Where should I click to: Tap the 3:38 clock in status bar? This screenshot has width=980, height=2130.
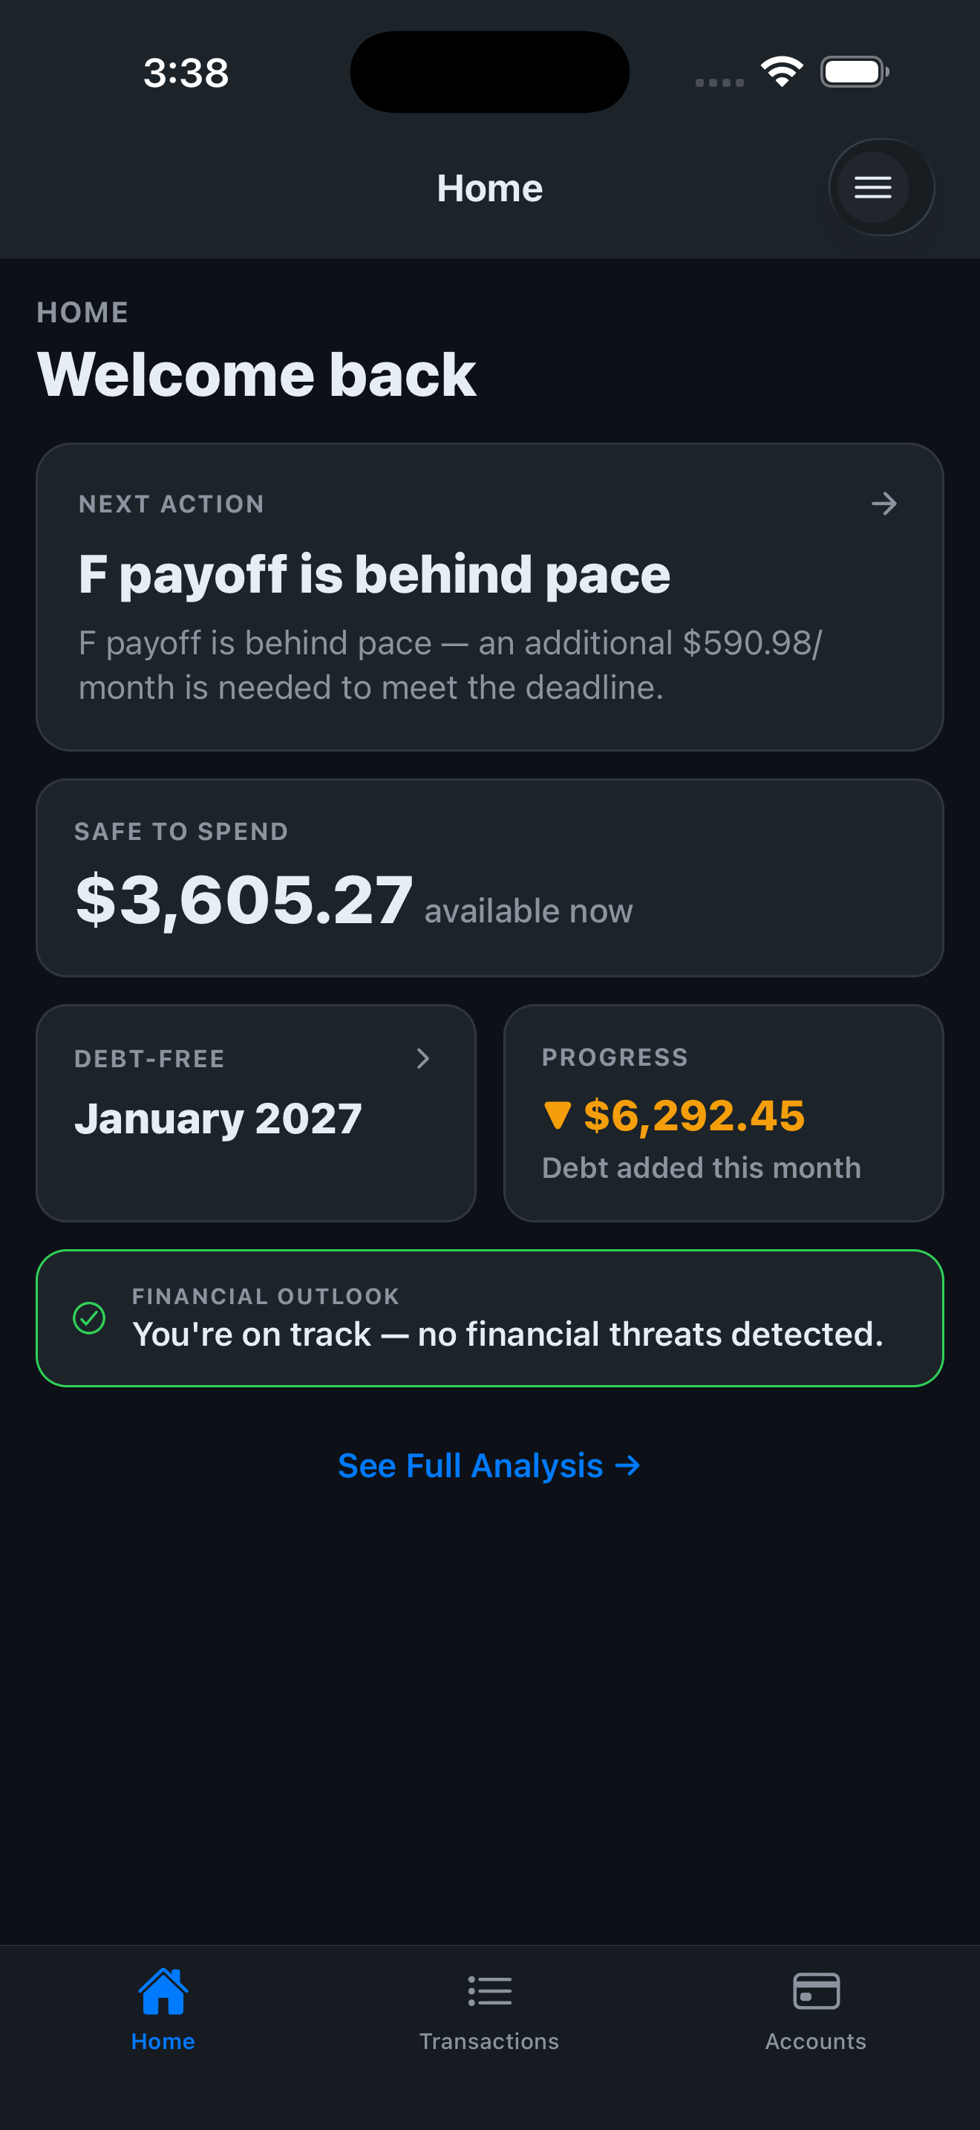(x=186, y=73)
